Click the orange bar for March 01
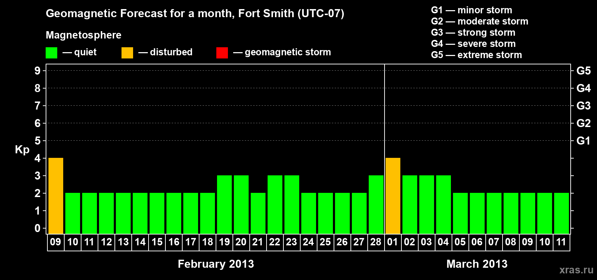Viewport: 597px width, 280px height. tap(393, 196)
